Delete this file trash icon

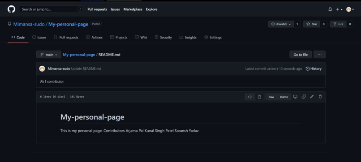320,97
